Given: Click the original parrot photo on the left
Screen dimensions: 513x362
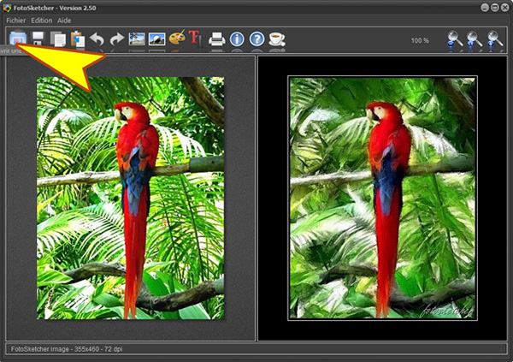Looking at the screenshot, I should tap(130, 198).
